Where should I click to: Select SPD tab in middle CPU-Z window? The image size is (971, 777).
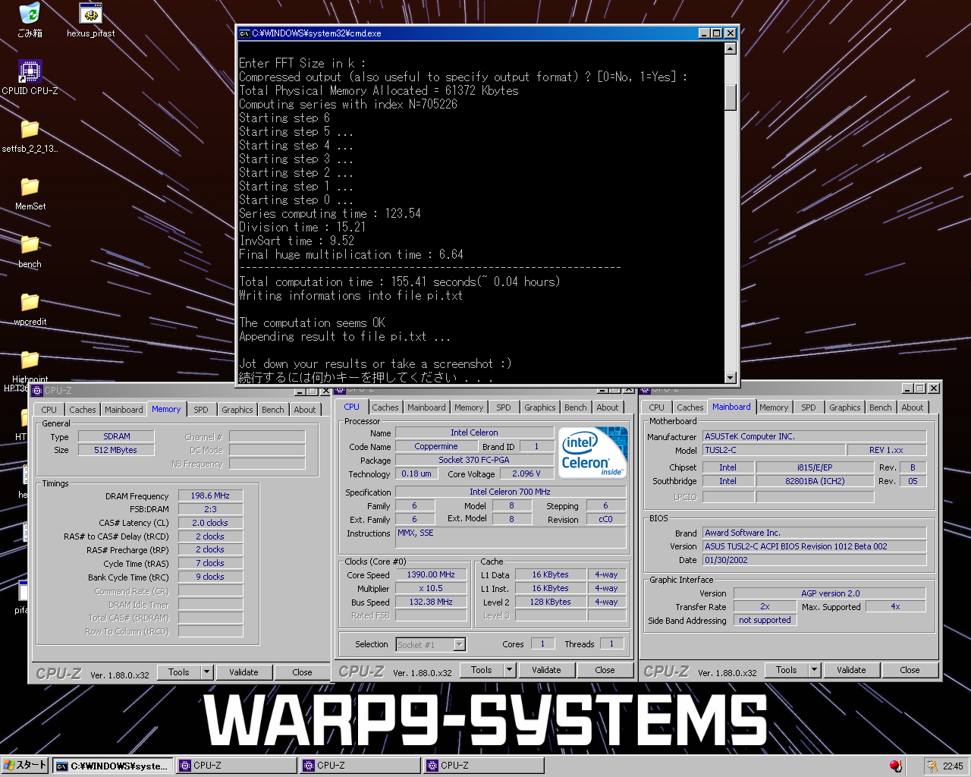coord(504,407)
